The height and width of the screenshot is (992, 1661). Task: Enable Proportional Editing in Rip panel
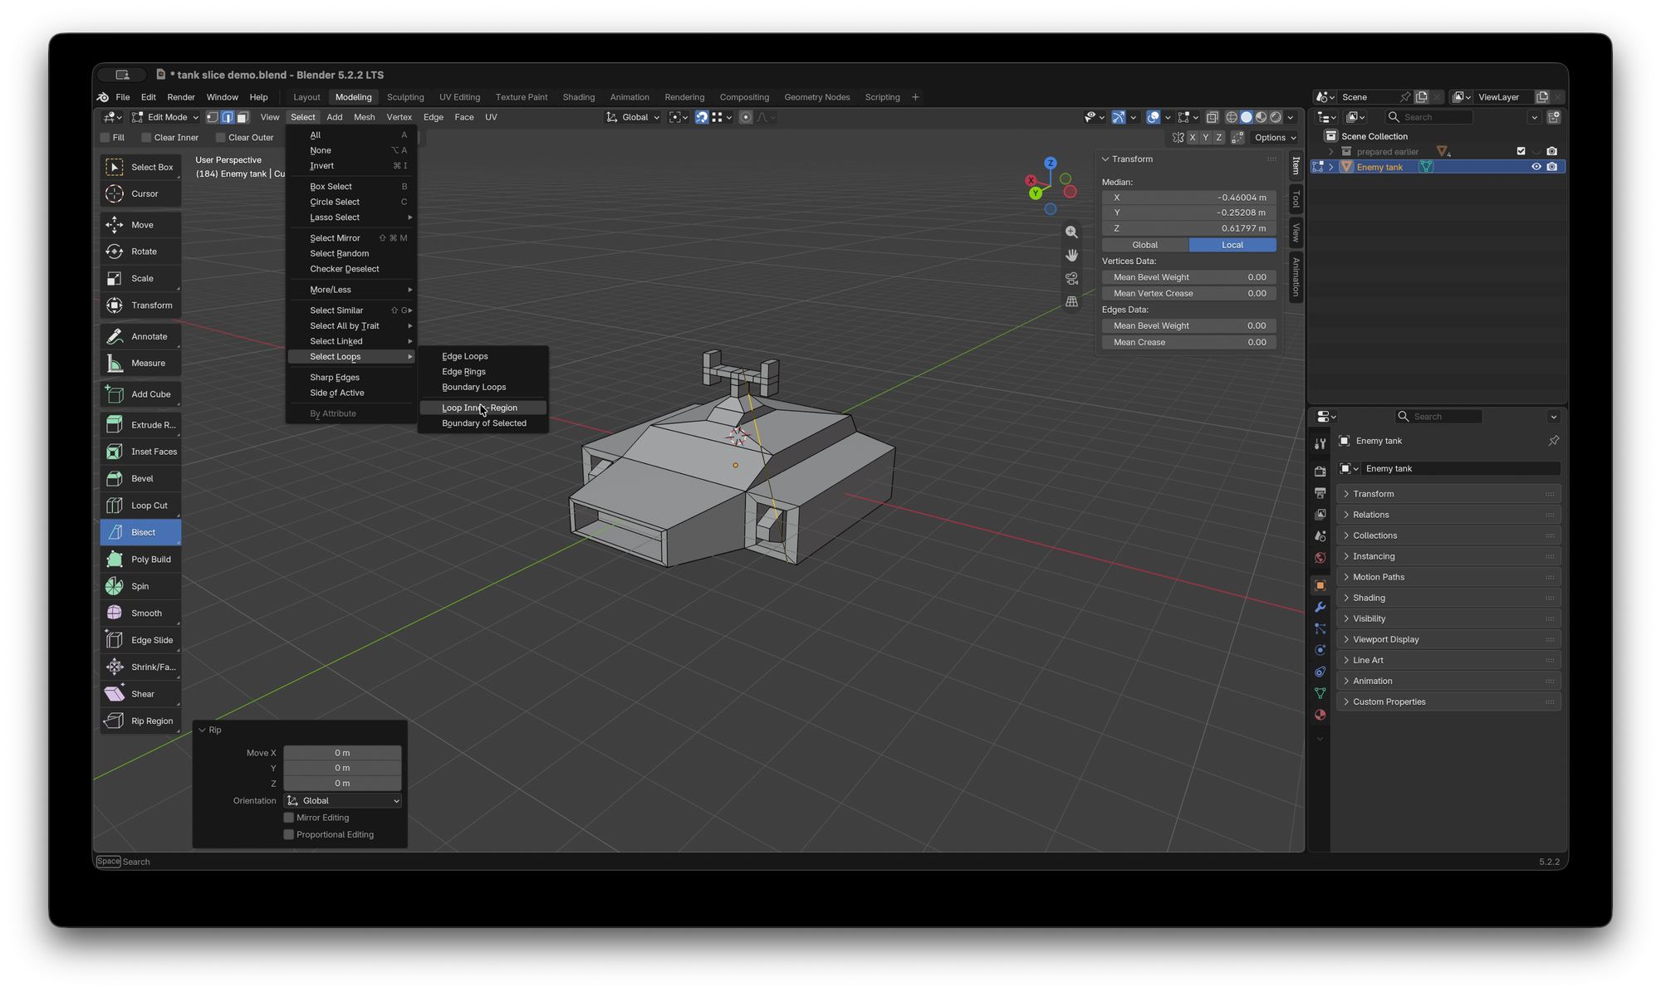point(289,834)
